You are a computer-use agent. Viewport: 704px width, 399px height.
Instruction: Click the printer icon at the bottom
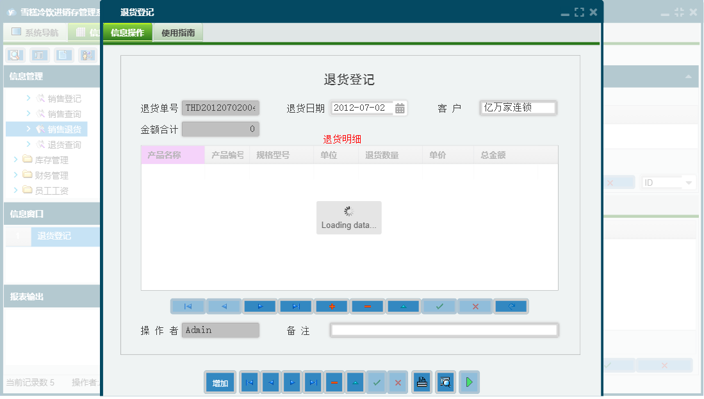click(422, 382)
